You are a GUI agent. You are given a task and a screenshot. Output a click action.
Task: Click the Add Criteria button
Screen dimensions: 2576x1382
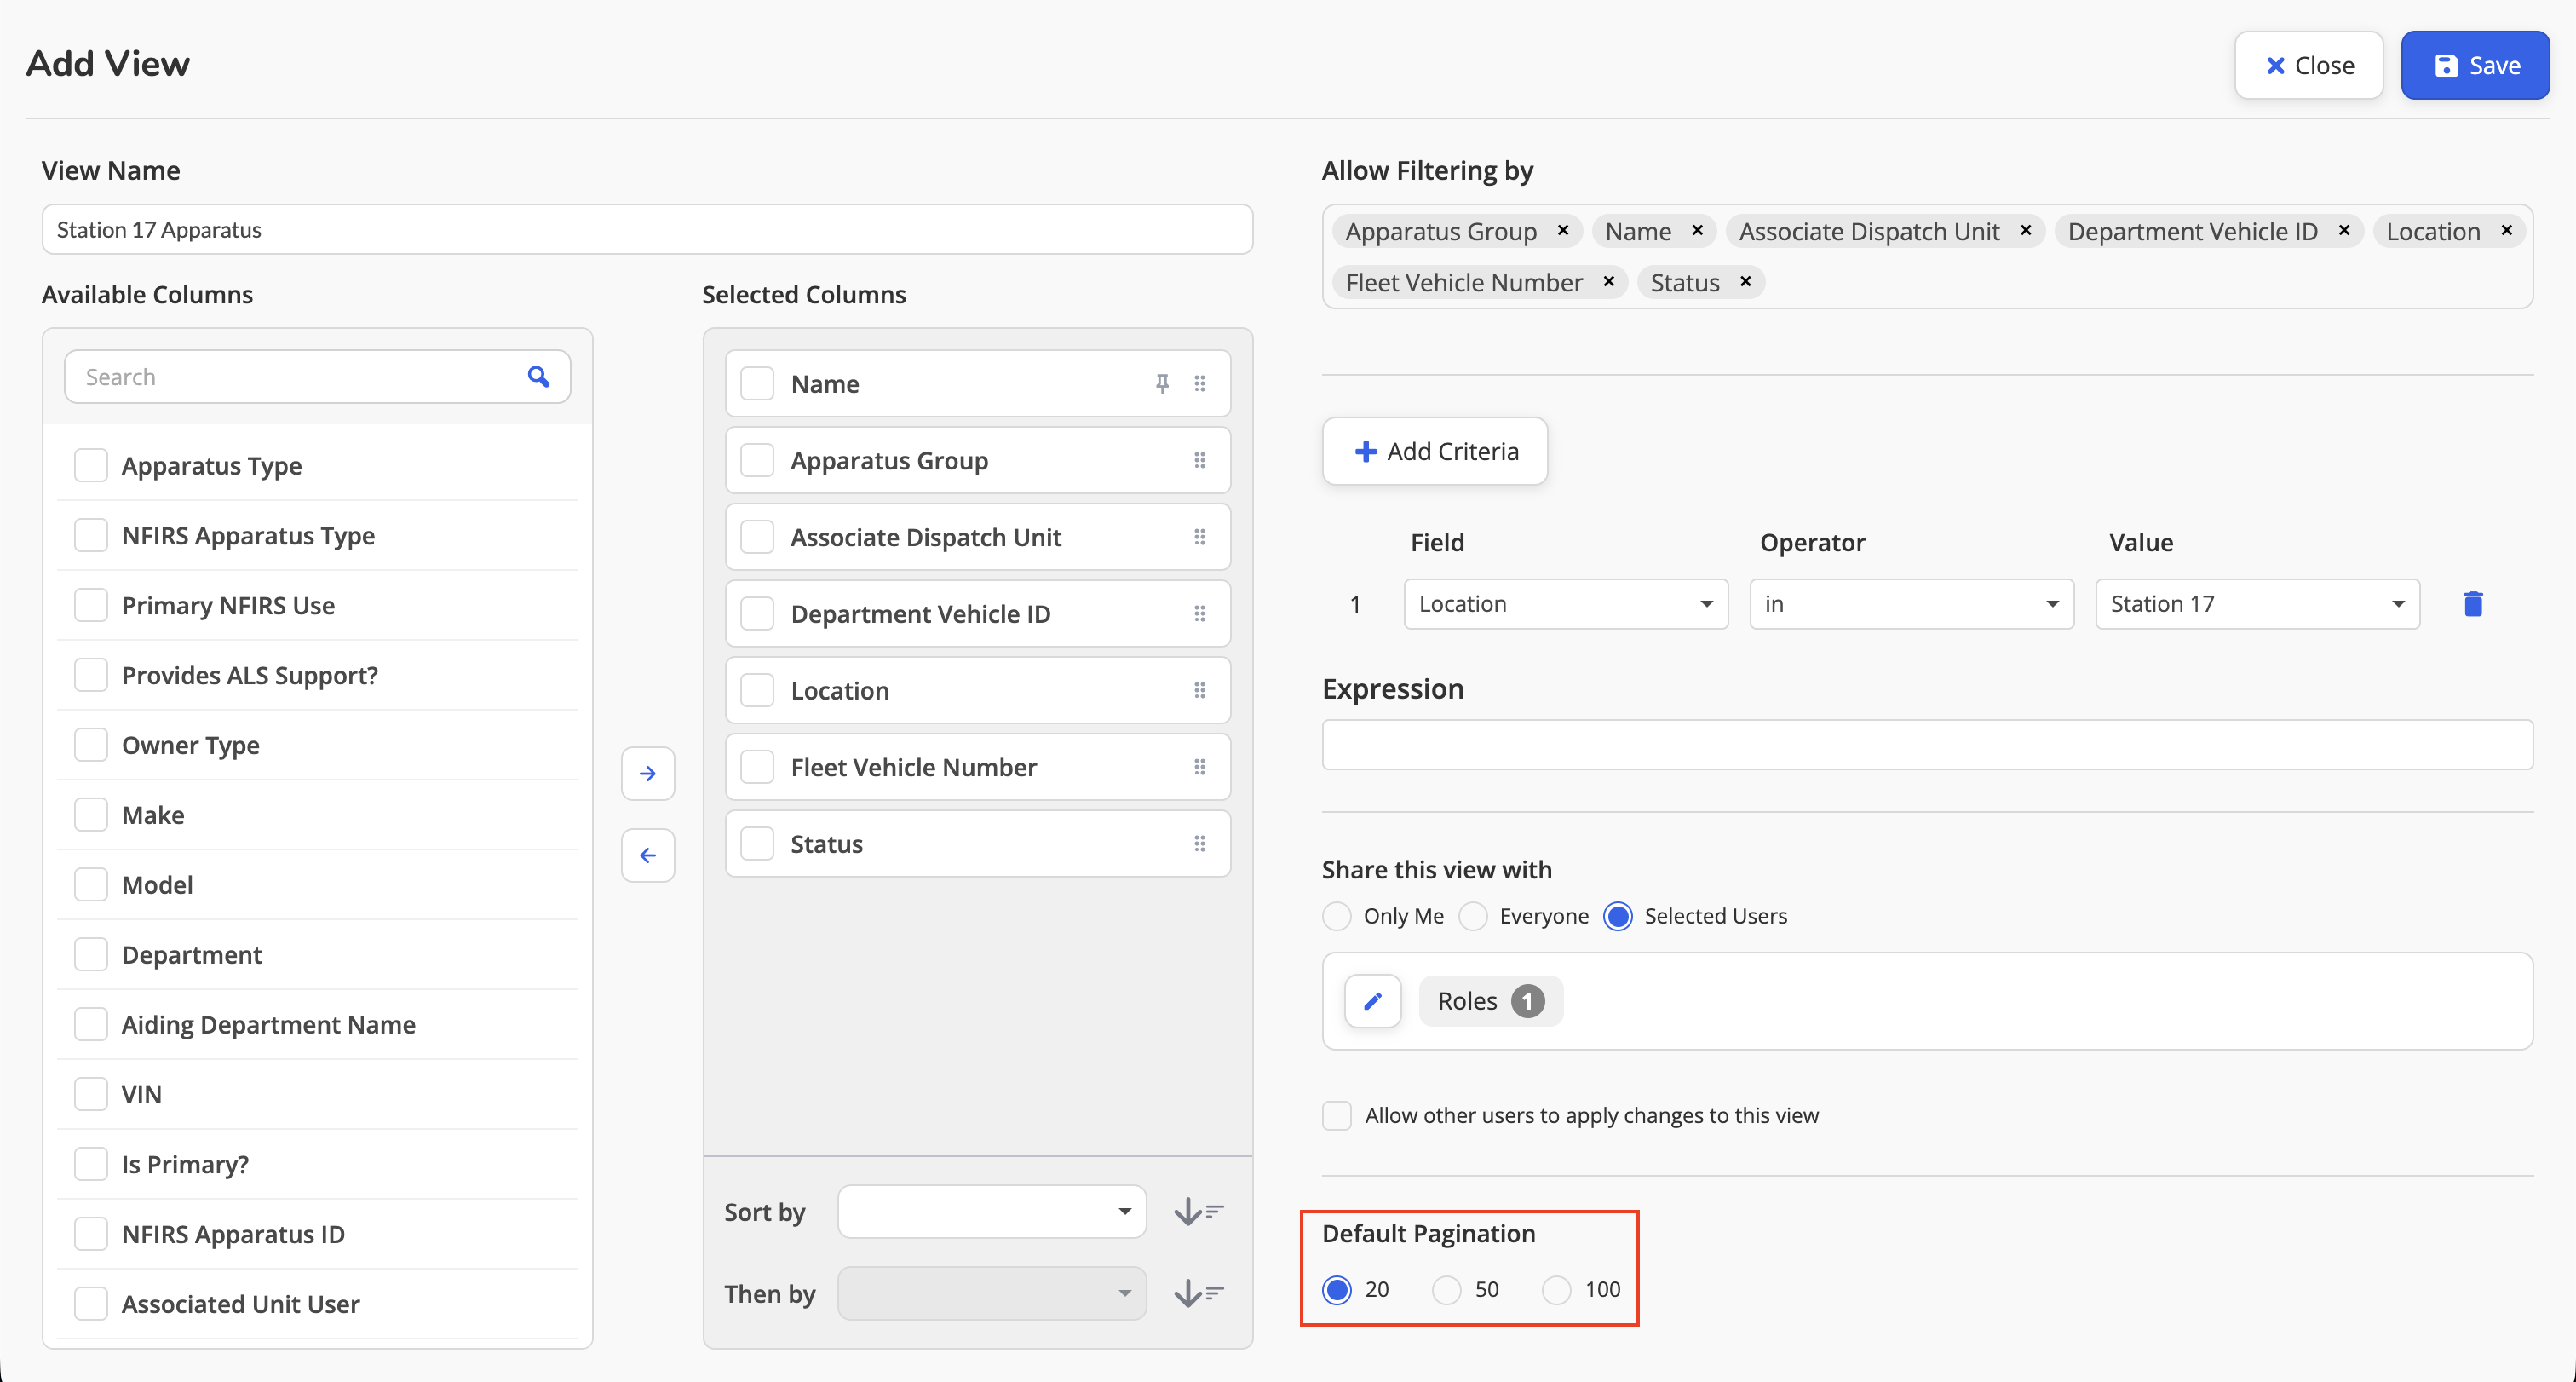coord(1434,451)
